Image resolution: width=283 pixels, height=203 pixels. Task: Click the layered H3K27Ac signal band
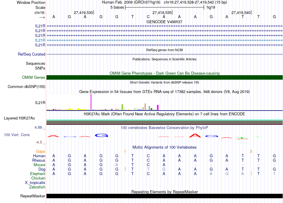click(164, 122)
